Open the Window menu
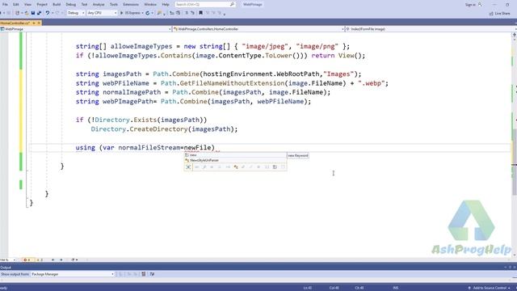Screen dimensions: 517x291 pos(150,4)
